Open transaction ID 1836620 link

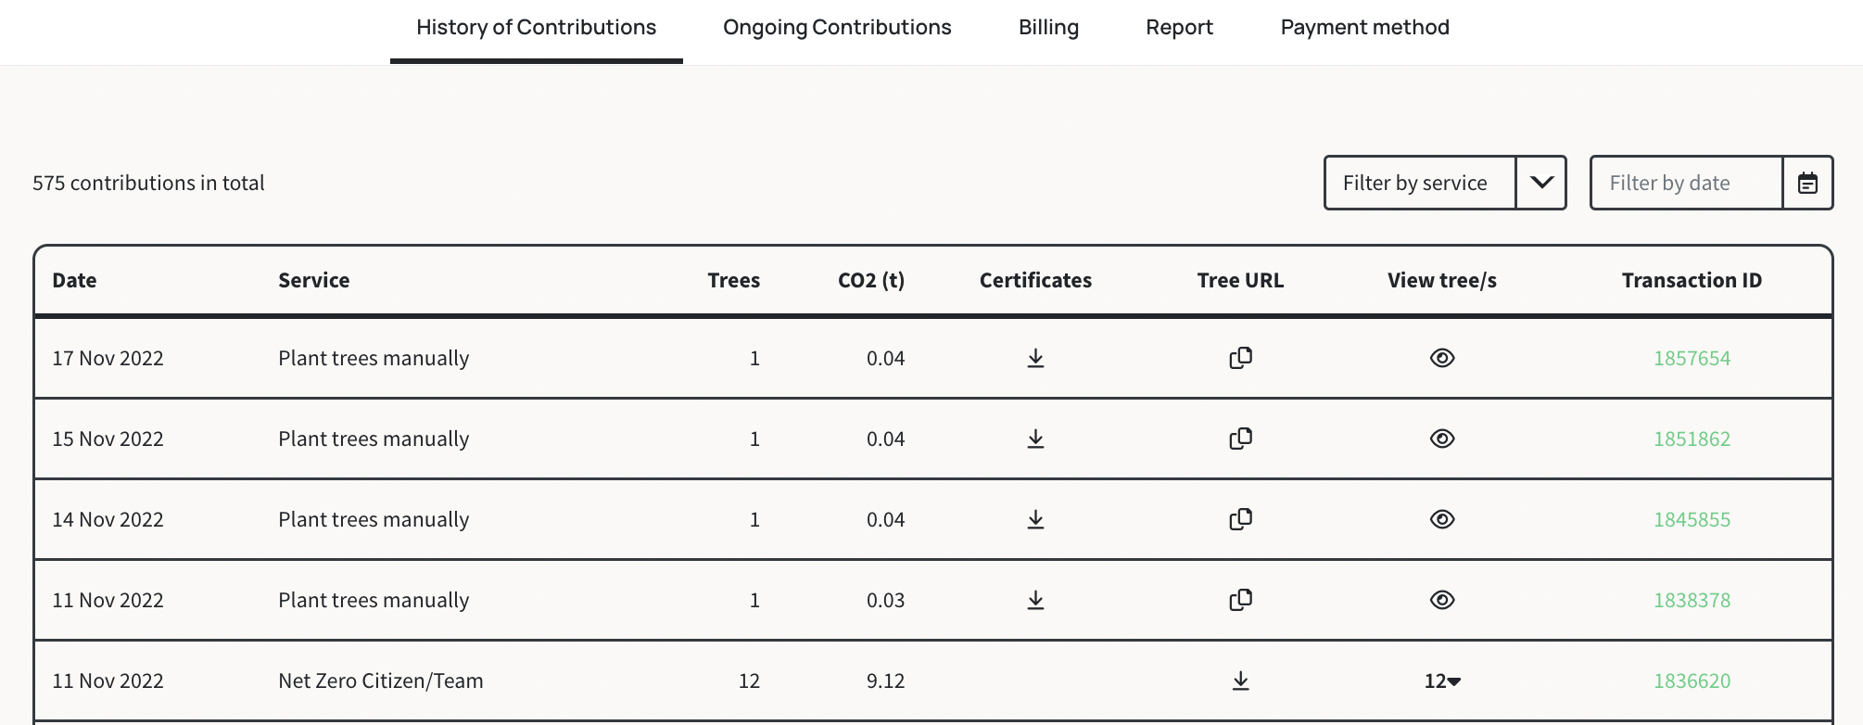(1692, 680)
